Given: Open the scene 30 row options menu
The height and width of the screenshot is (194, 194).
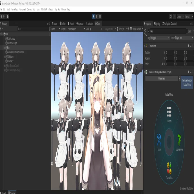Looking at the screenshot, I should [50, 34].
